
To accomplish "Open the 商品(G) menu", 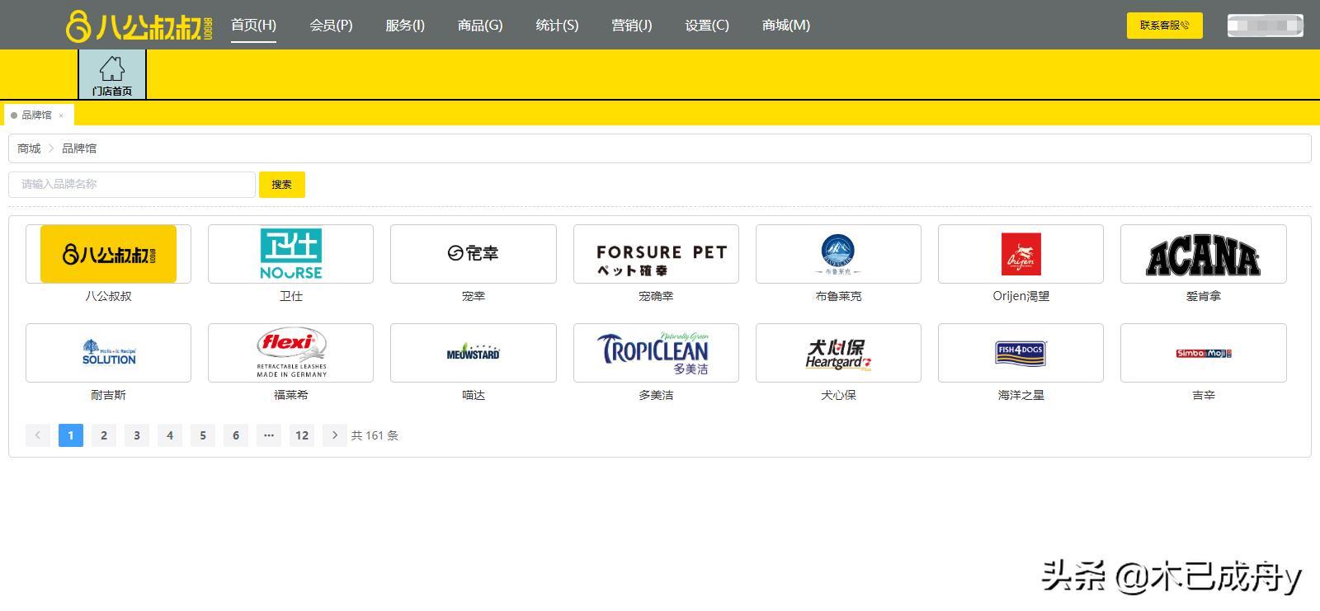I will (480, 26).
